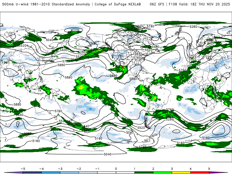
Task: Click the '4' colorbar tick label
Action: [x=191, y=169]
